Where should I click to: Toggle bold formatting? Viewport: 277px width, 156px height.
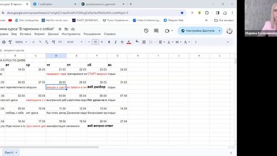109,42
